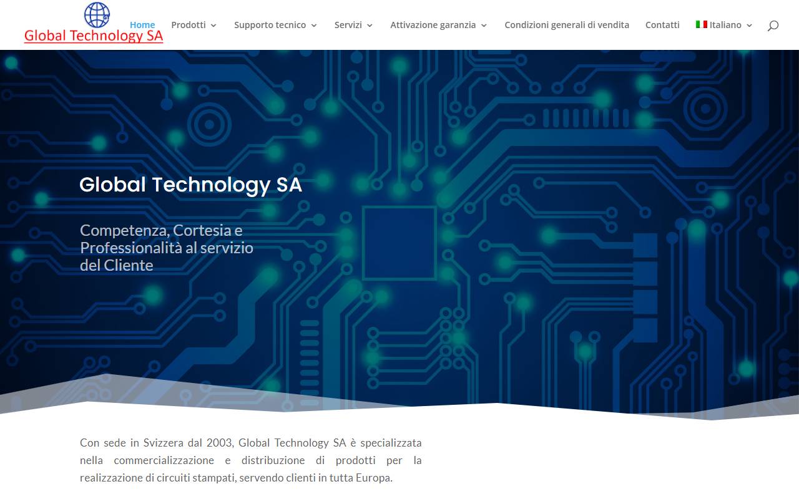Open the search magnifier icon
Screen dimensions: 799x499
click(x=773, y=26)
